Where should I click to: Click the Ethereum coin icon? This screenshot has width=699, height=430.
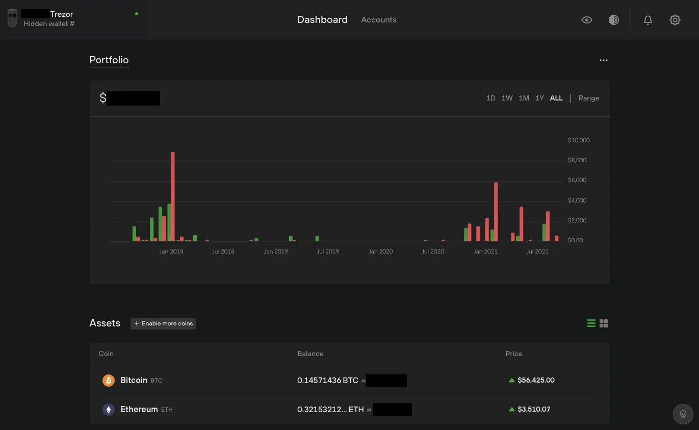109,410
